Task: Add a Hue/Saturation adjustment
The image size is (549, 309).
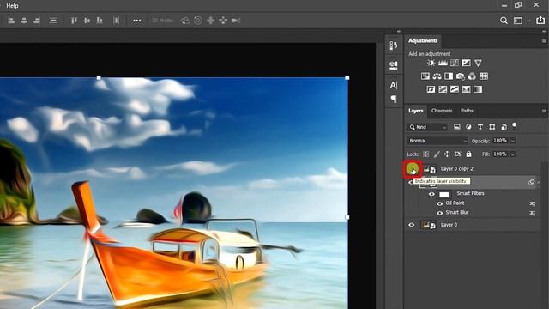Action: [425, 76]
